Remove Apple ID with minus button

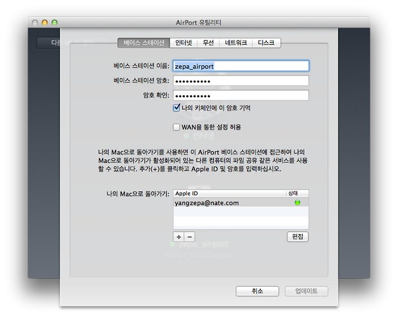[190, 237]
